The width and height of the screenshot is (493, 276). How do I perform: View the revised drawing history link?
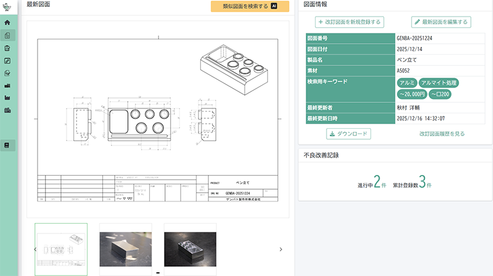(442, 134)
